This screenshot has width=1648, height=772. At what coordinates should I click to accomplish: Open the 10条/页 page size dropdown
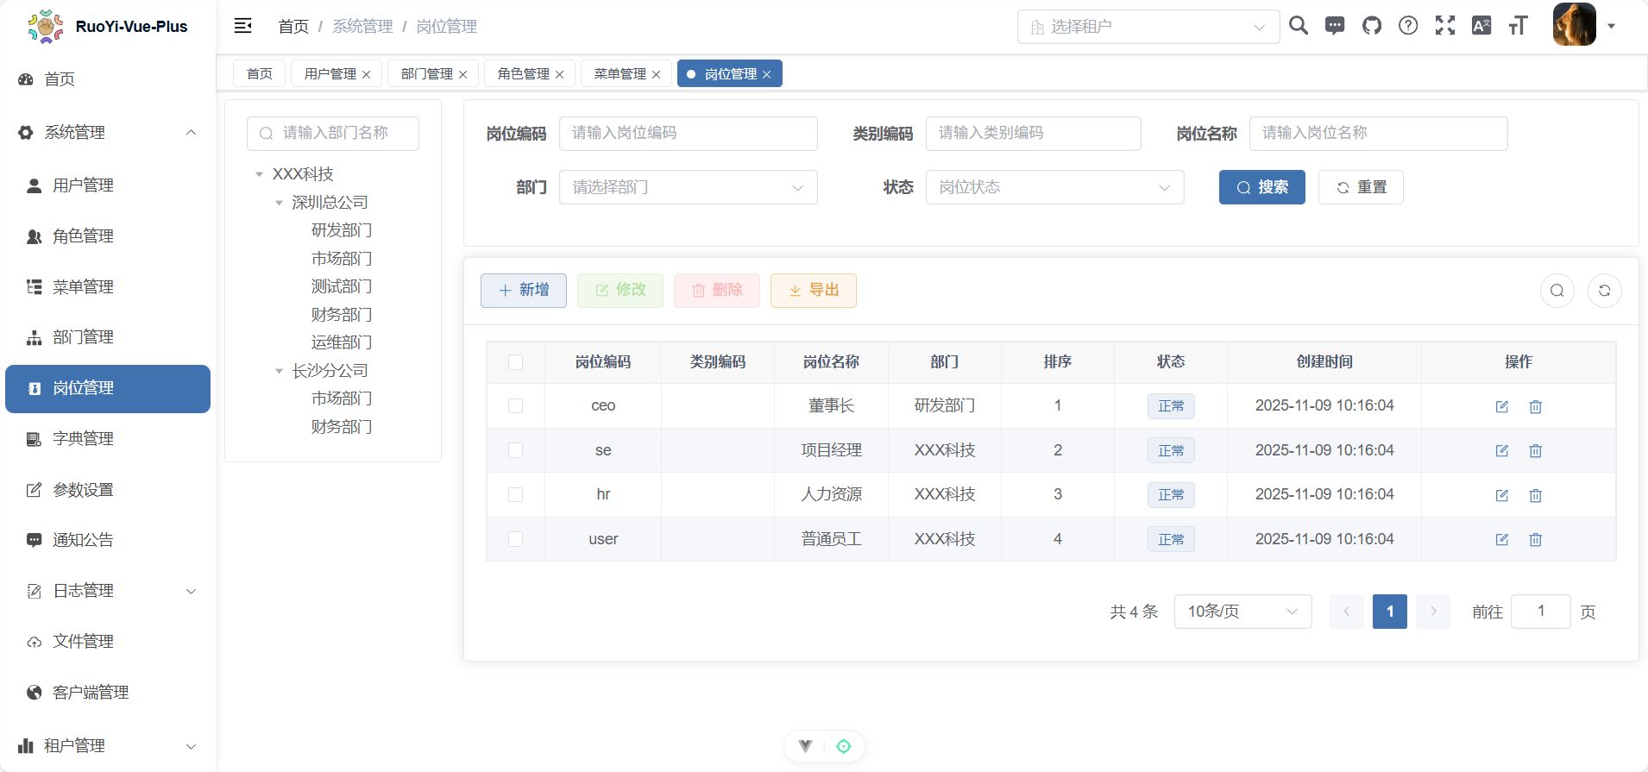pos(1242,612)
